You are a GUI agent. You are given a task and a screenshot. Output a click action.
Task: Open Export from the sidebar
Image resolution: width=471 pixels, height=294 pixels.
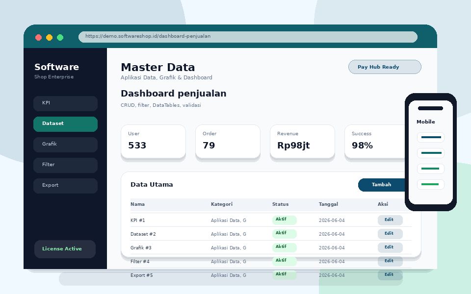(65, 186)
